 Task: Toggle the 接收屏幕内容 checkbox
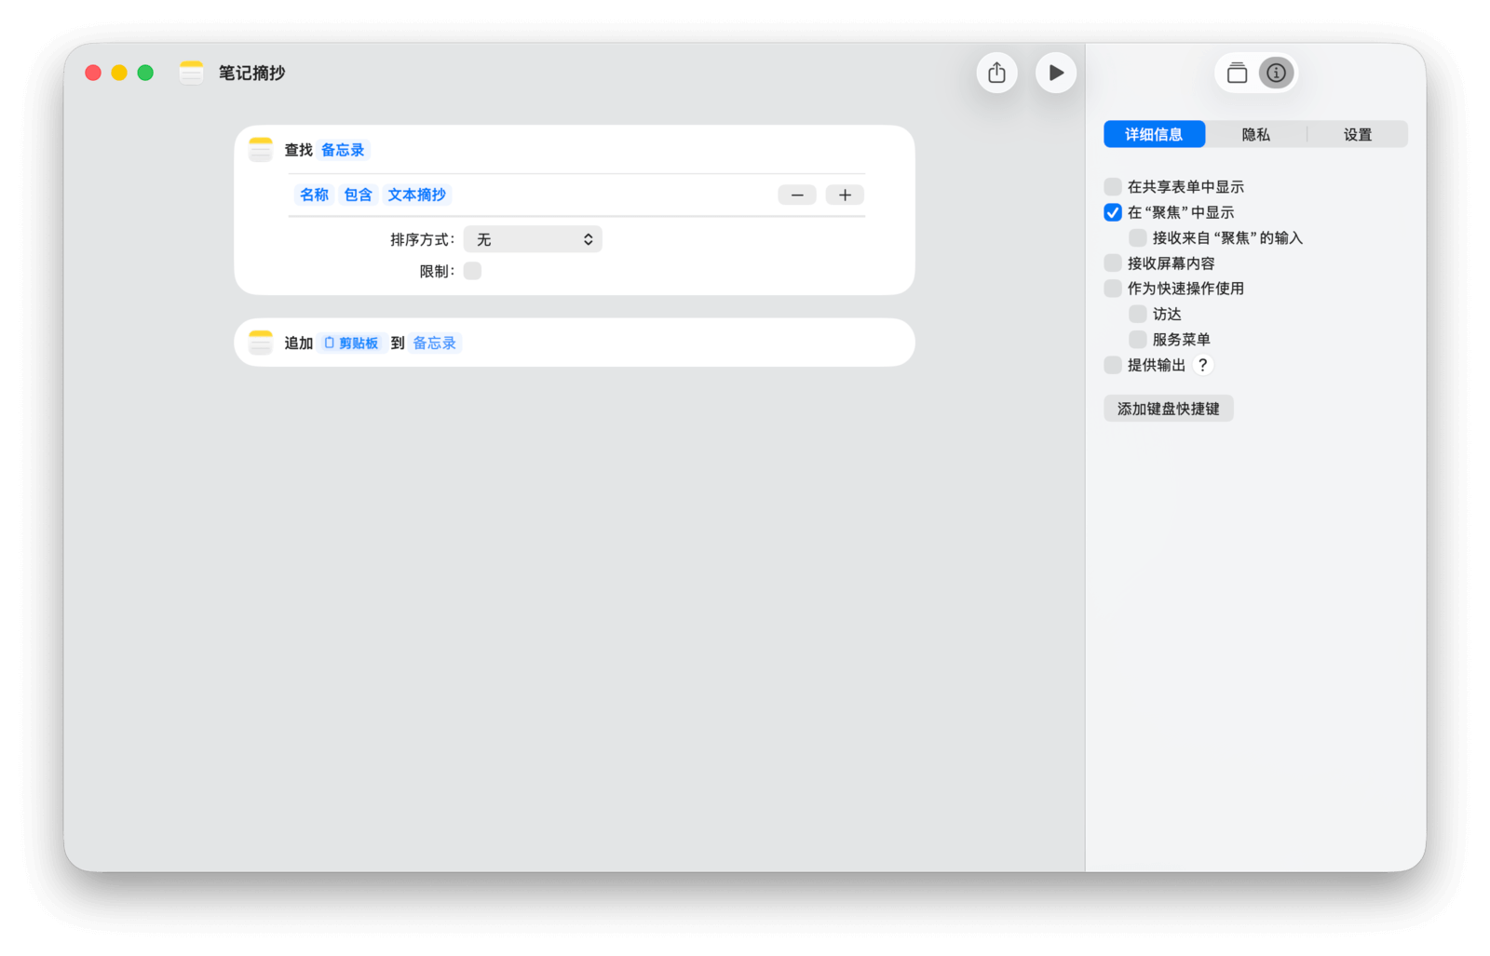[1113, 263]
